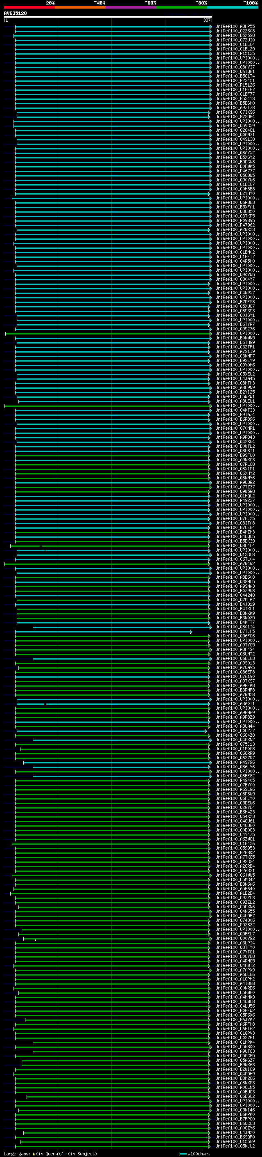Click the white query sequence bar
262x1157 pixels.
pyautogui.click(x=108, y=17)
